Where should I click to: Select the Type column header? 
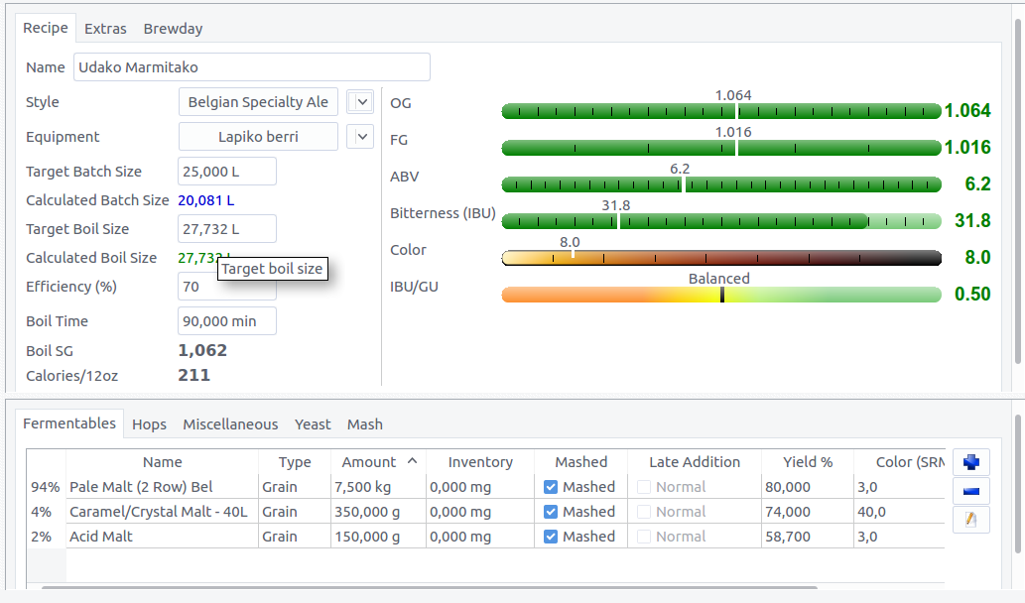click(x=294, y=462)
